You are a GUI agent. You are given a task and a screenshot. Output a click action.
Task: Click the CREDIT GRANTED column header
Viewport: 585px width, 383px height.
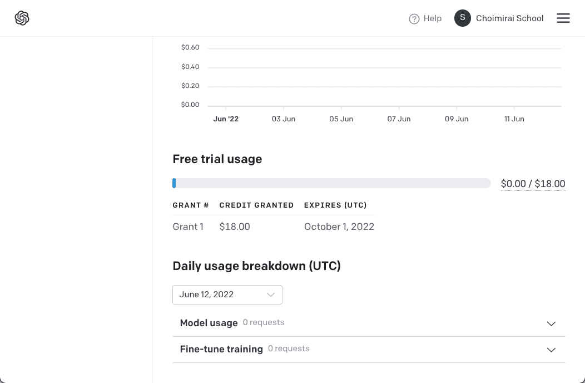tap(256, 205)
